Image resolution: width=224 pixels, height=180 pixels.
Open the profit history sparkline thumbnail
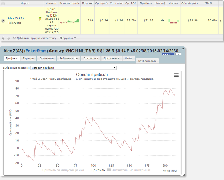click(x=70, y=21)
